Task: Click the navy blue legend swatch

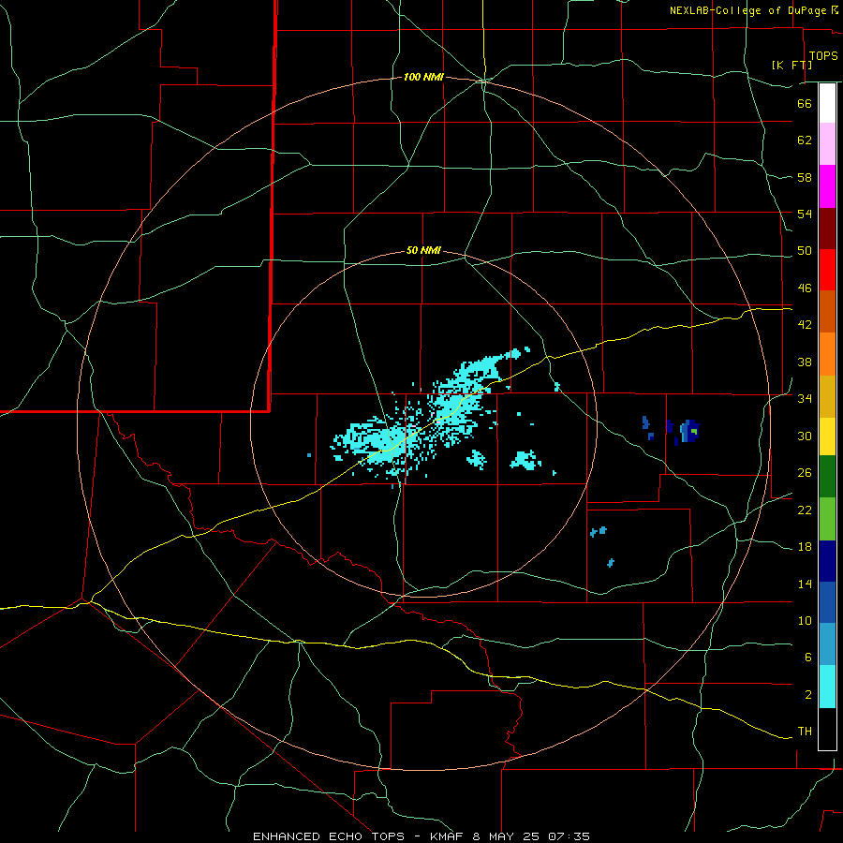Action: (827, 561)
